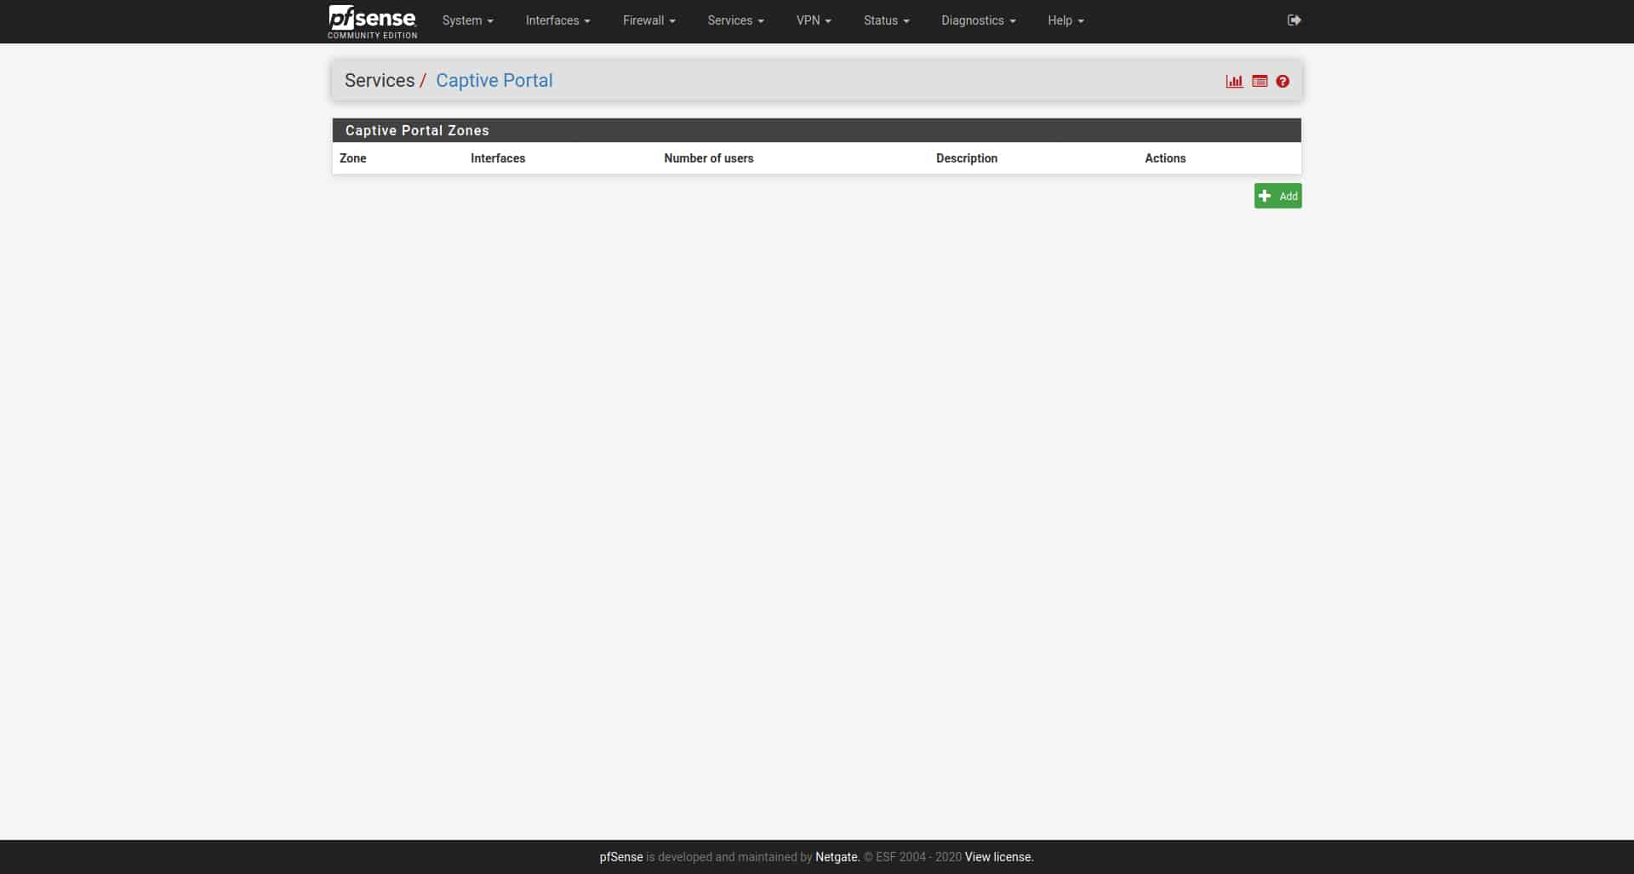Open the Firewall dropdown menu
The width and height of the screenshot is (1634, 874).
[x=648, y=20]
